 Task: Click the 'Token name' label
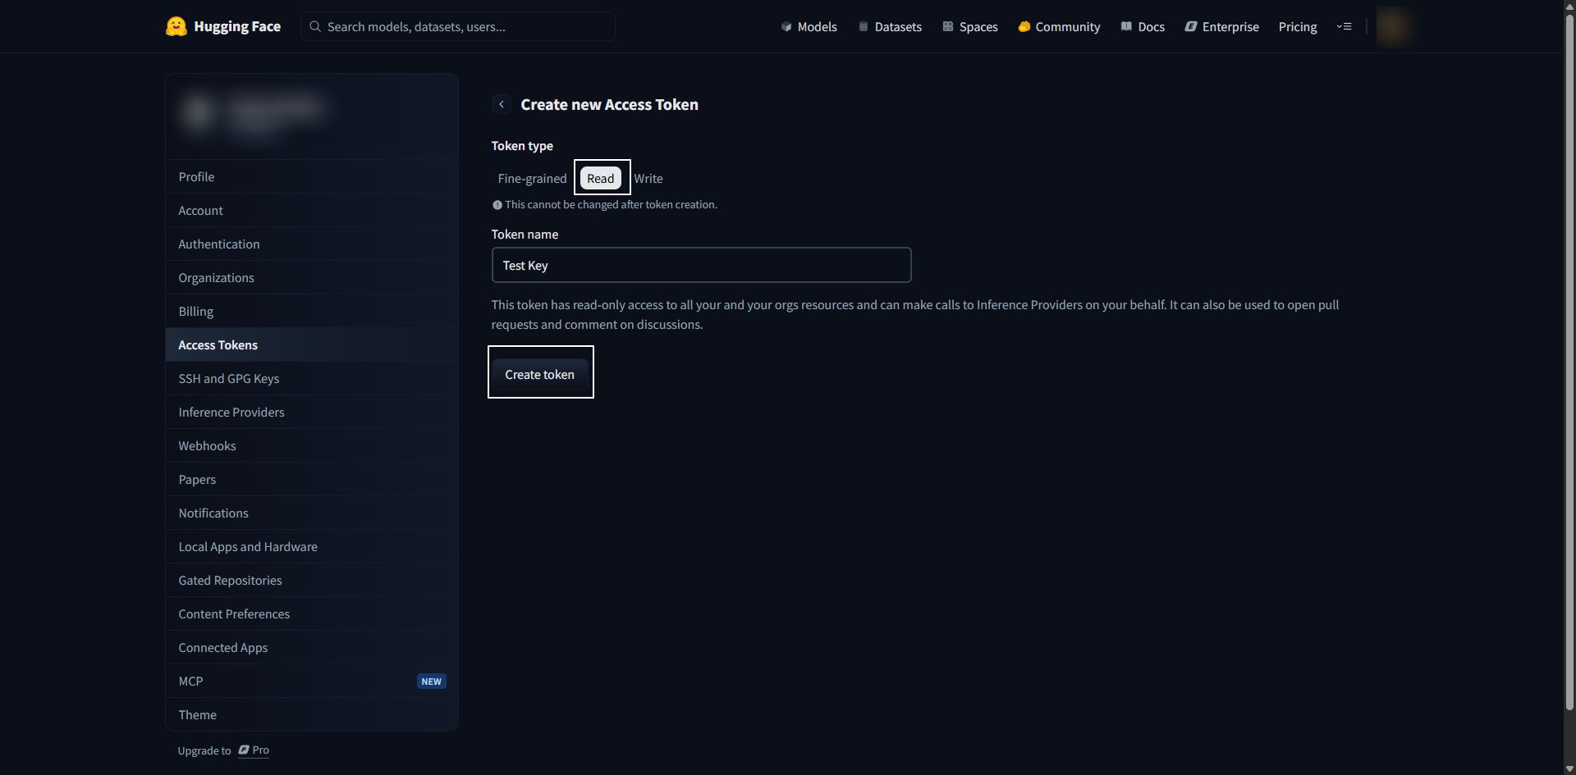[x=525, y=234]
